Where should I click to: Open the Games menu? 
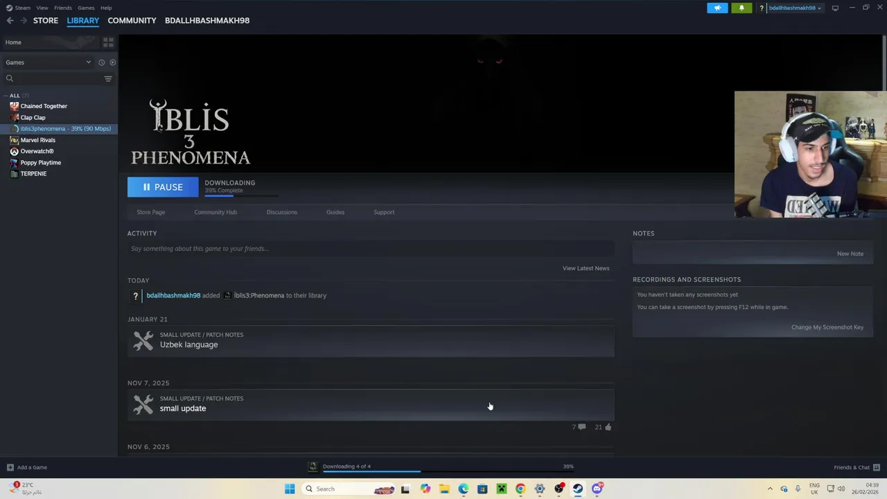click(x=86, y=8)
